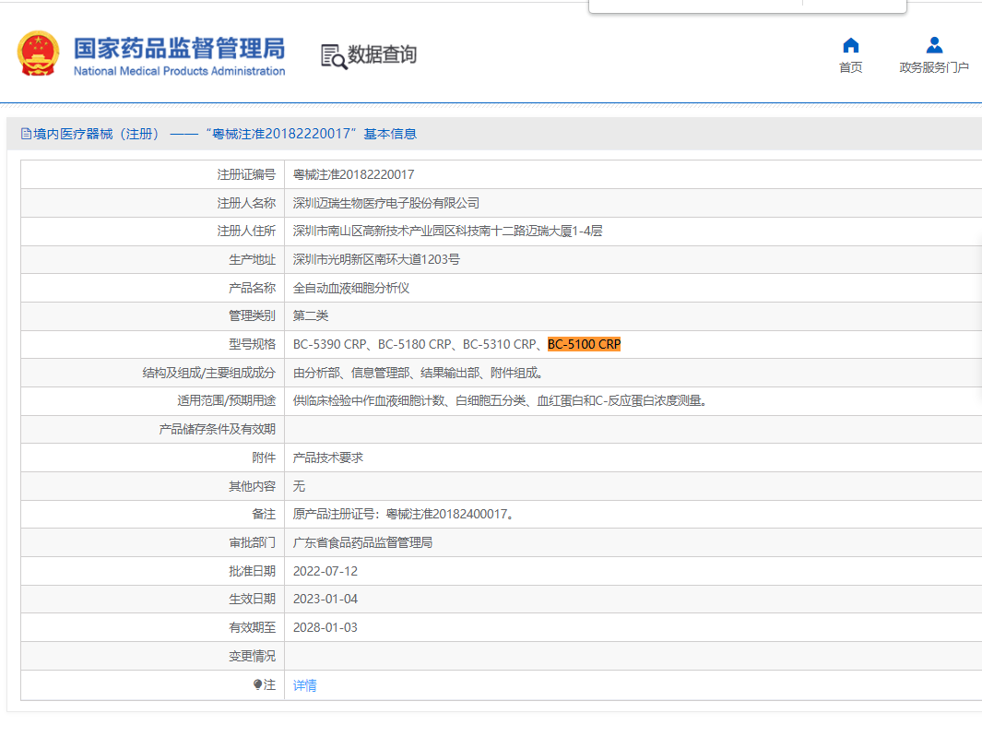Viewport: 982px width, 737px height.
Task: Click the 审批部门 row label
Action: click(x=252, y=542)
